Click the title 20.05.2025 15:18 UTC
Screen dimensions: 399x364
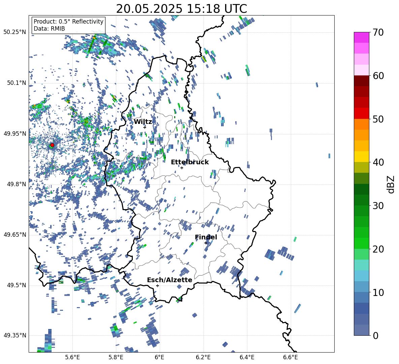tap(182, 9)
